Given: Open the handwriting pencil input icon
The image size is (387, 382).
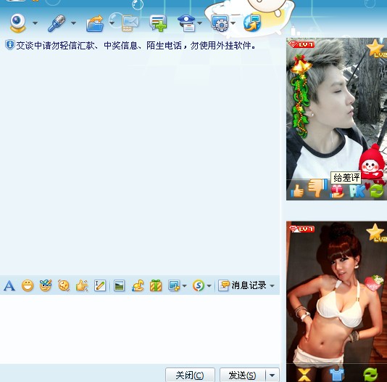Looking at the screenshot, I should coord(100,286).
